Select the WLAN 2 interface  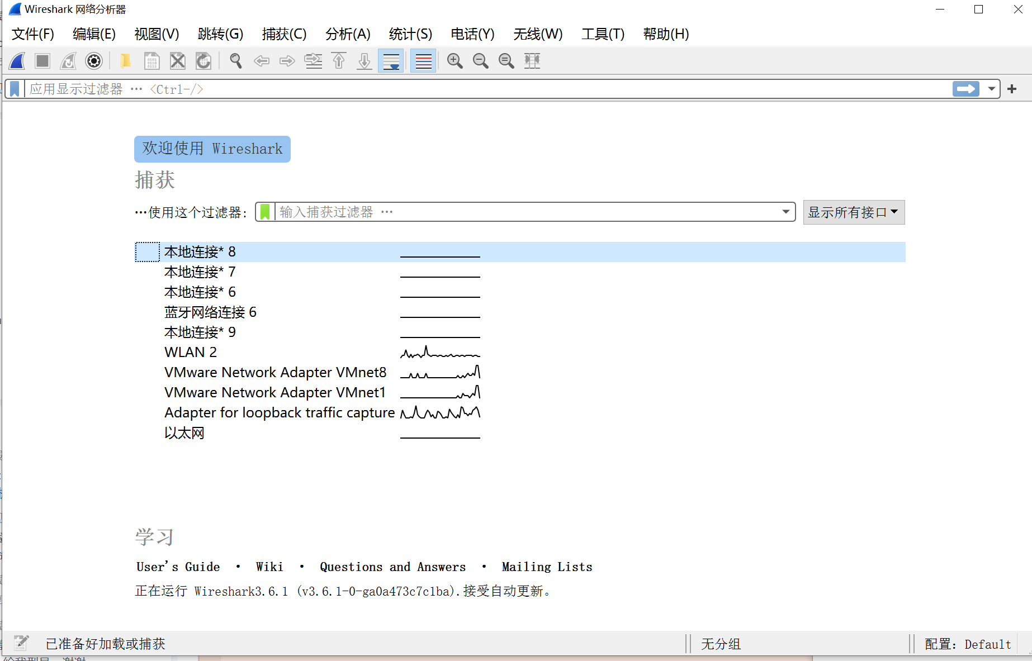pos(190,352)
